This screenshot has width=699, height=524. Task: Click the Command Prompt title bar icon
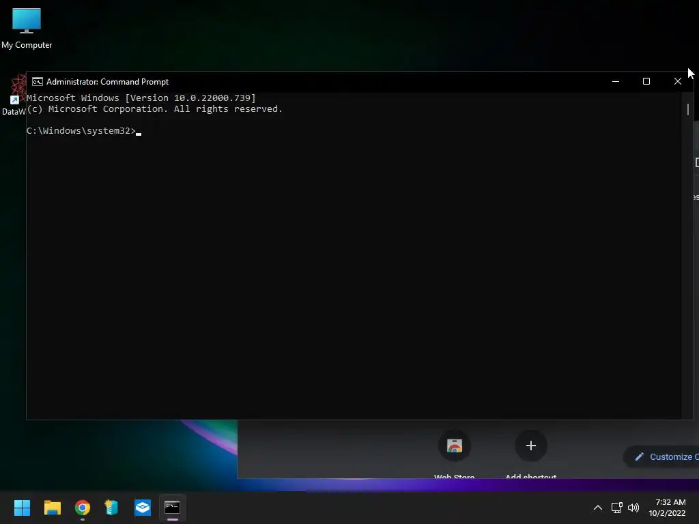coord(38,82)
